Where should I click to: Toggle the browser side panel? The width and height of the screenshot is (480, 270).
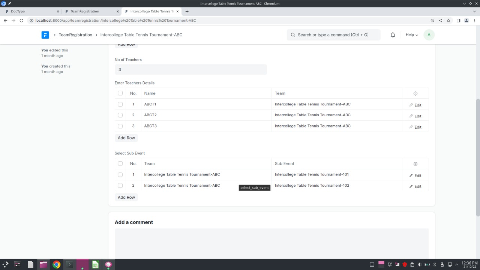tap(458, 21)
